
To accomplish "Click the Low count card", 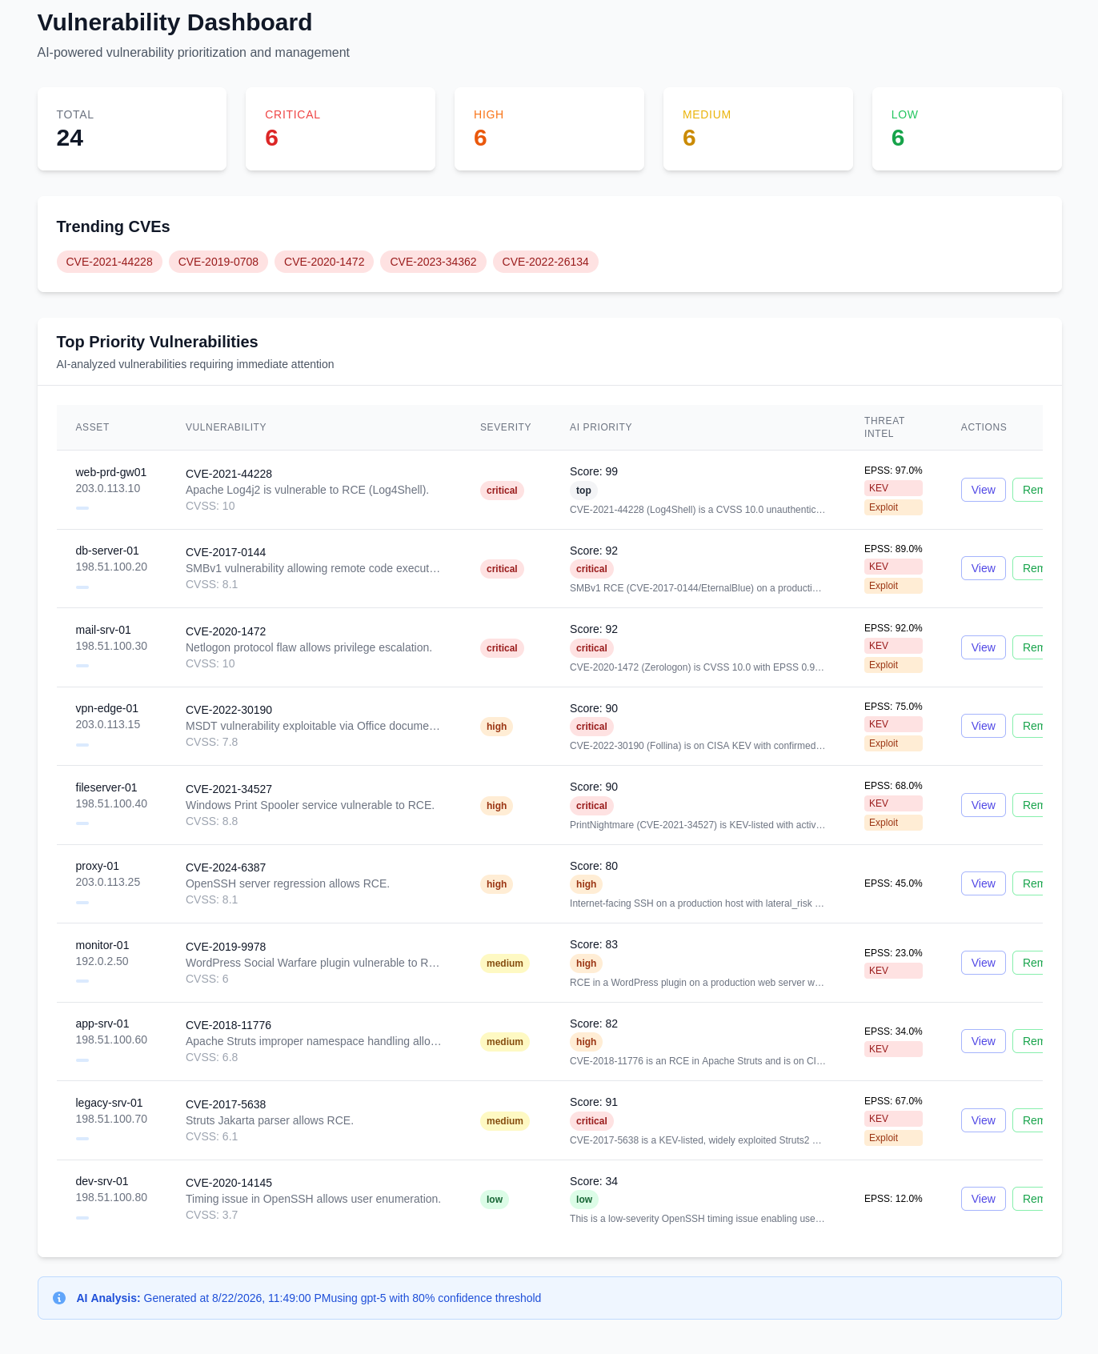I will 967,129.
